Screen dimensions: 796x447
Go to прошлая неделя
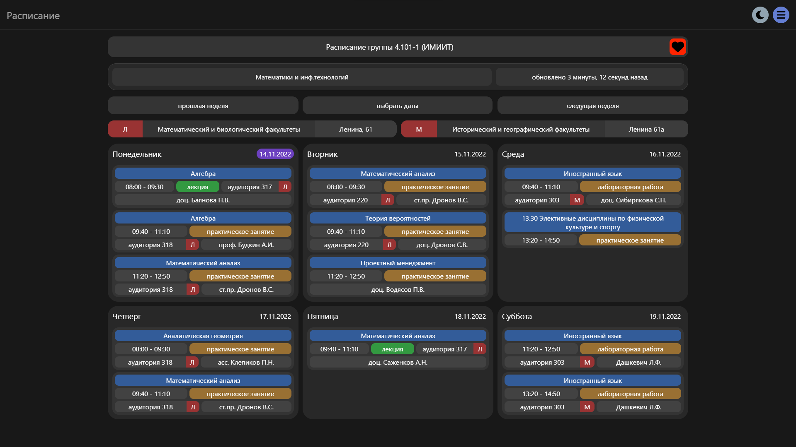(x=203, y=106)
